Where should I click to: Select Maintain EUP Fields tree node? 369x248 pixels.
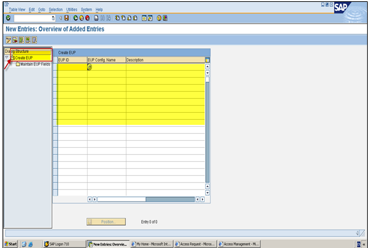pos(33,64)
